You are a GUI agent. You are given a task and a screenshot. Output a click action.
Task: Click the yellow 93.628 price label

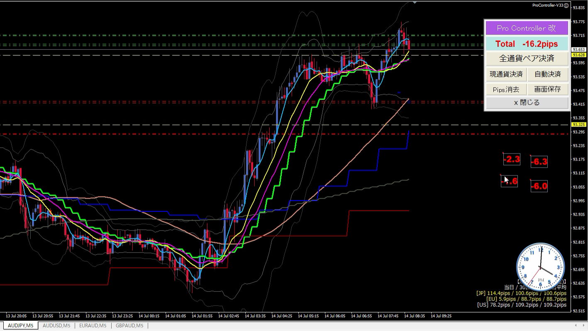pyautogui.click(x=578, y=55)
